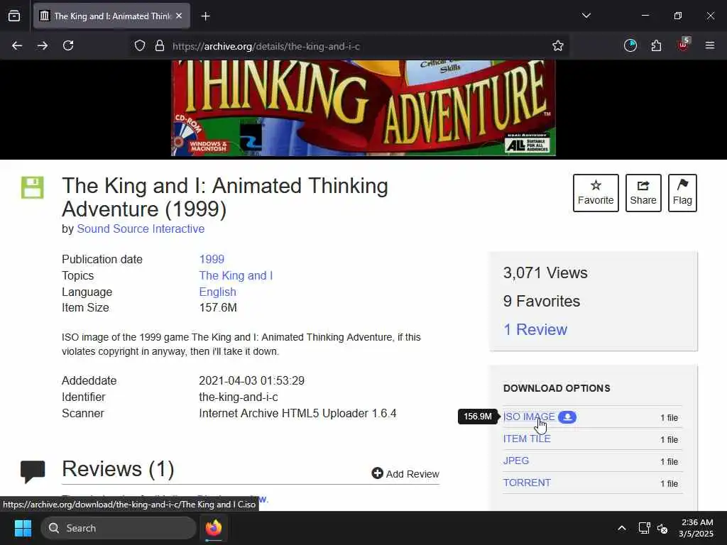Screen dimensions: 727x545
Task: Click the 9 Favorites text
Action: (x=542, y=301)
